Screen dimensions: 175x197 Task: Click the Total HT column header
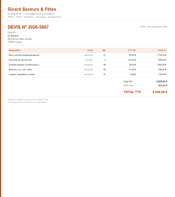(x=162, y=50)
